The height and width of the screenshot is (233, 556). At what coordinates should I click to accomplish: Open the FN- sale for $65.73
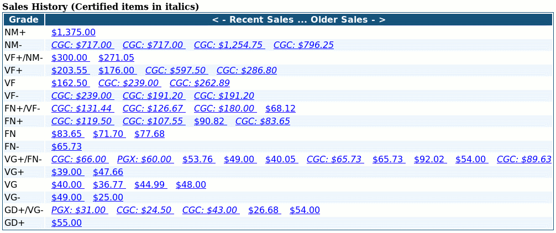pos(66,147)
